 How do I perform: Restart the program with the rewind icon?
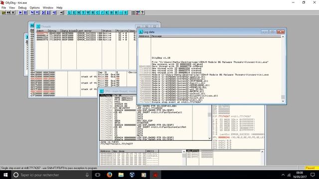coord(8,12)
